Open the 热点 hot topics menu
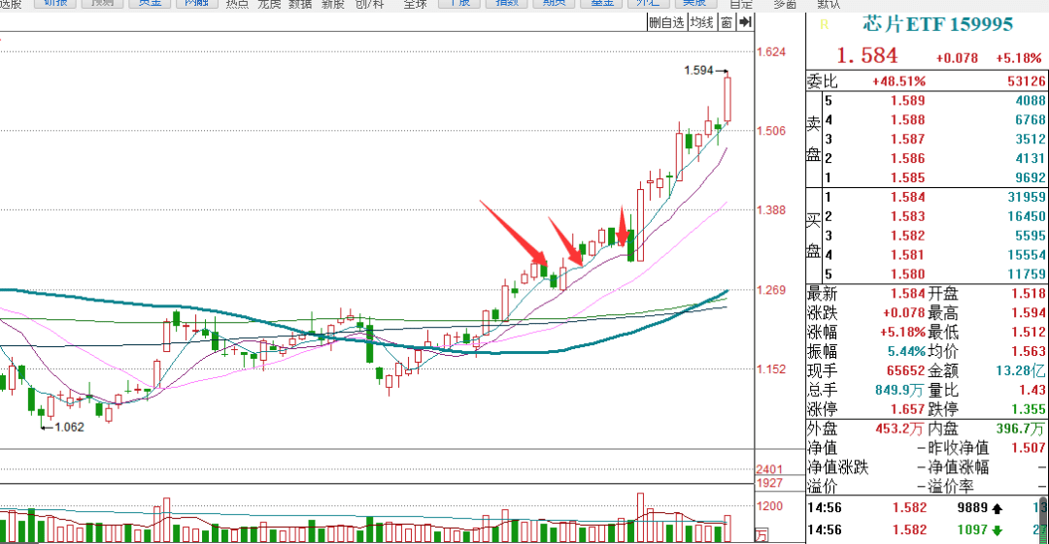This screenshot has width=1049, height=544. click(236, 4)
